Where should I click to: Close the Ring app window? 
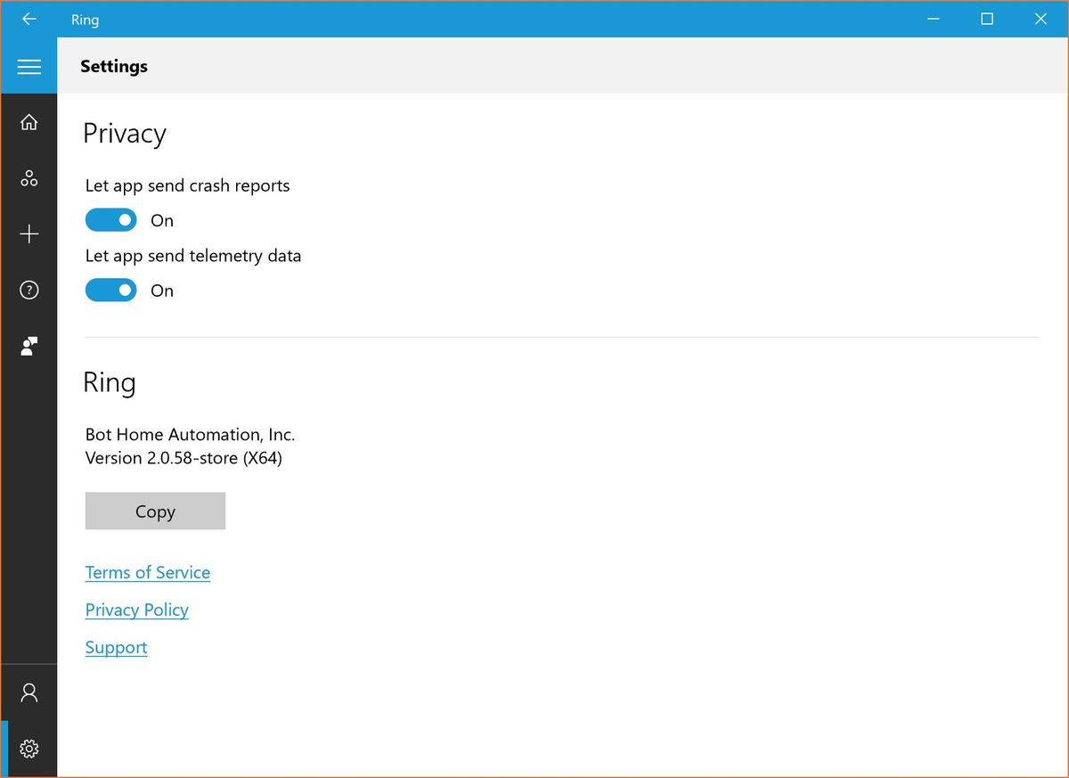point(1040,19)
